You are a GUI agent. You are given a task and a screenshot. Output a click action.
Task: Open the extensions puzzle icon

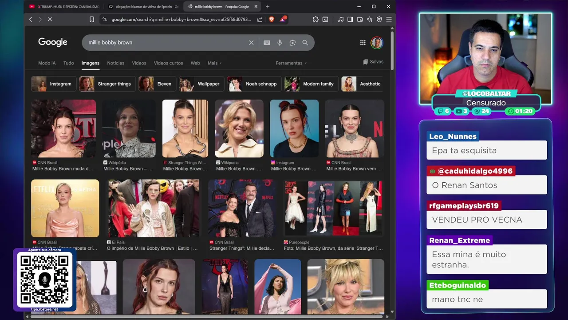(x=316, y=20)
